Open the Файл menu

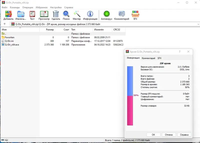pyautogui.click(x=4, y=7)
